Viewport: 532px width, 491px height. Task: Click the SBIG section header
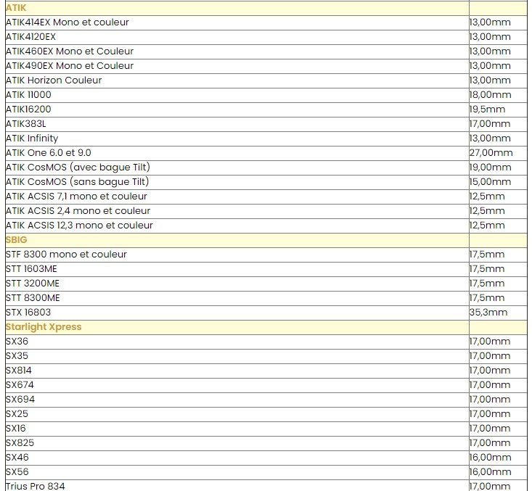(x=16, y=239)
